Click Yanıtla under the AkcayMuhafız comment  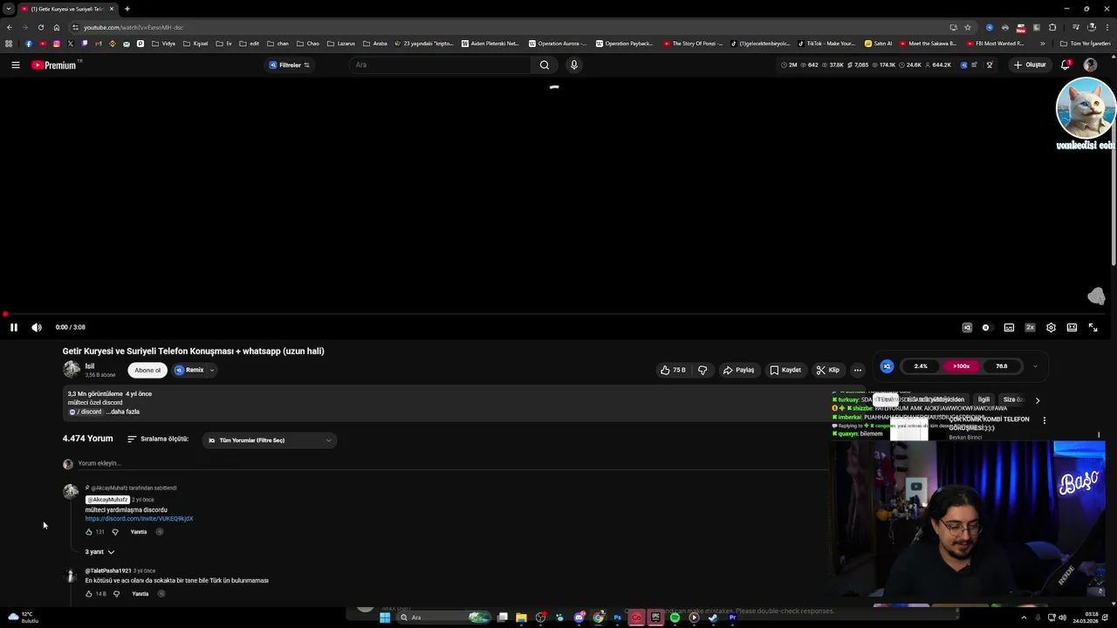(139, 532)
